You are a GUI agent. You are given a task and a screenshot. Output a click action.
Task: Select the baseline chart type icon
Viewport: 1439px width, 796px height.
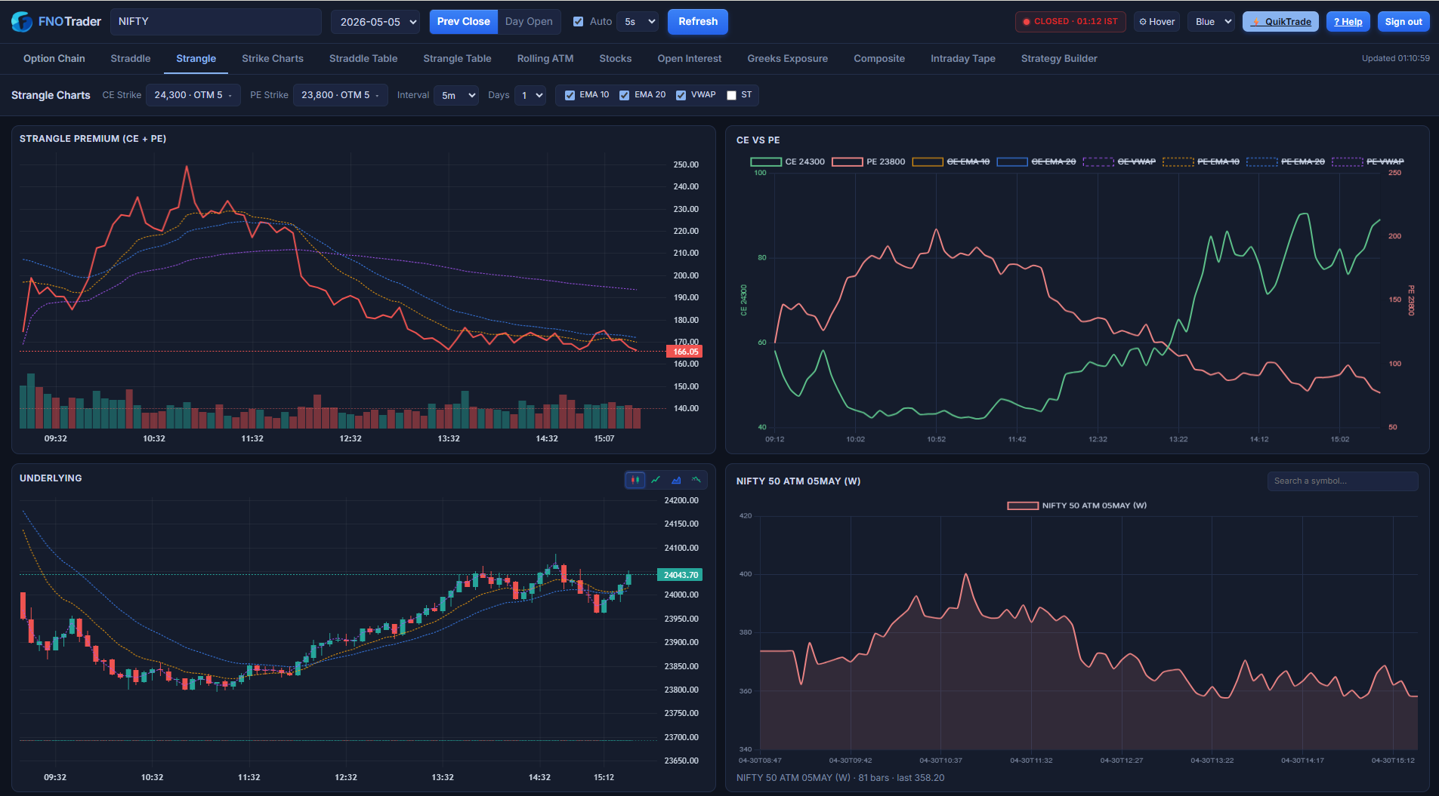pos(696,480)
